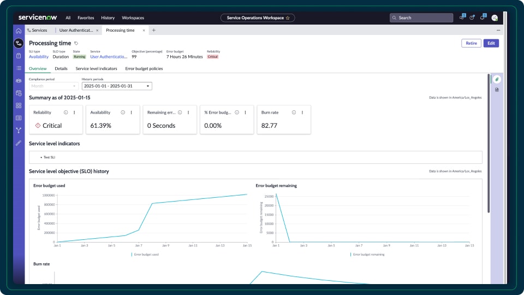This screenshot has height=295, width=524.
Task: Click the Retire button
Action: (x=471, y=43)
